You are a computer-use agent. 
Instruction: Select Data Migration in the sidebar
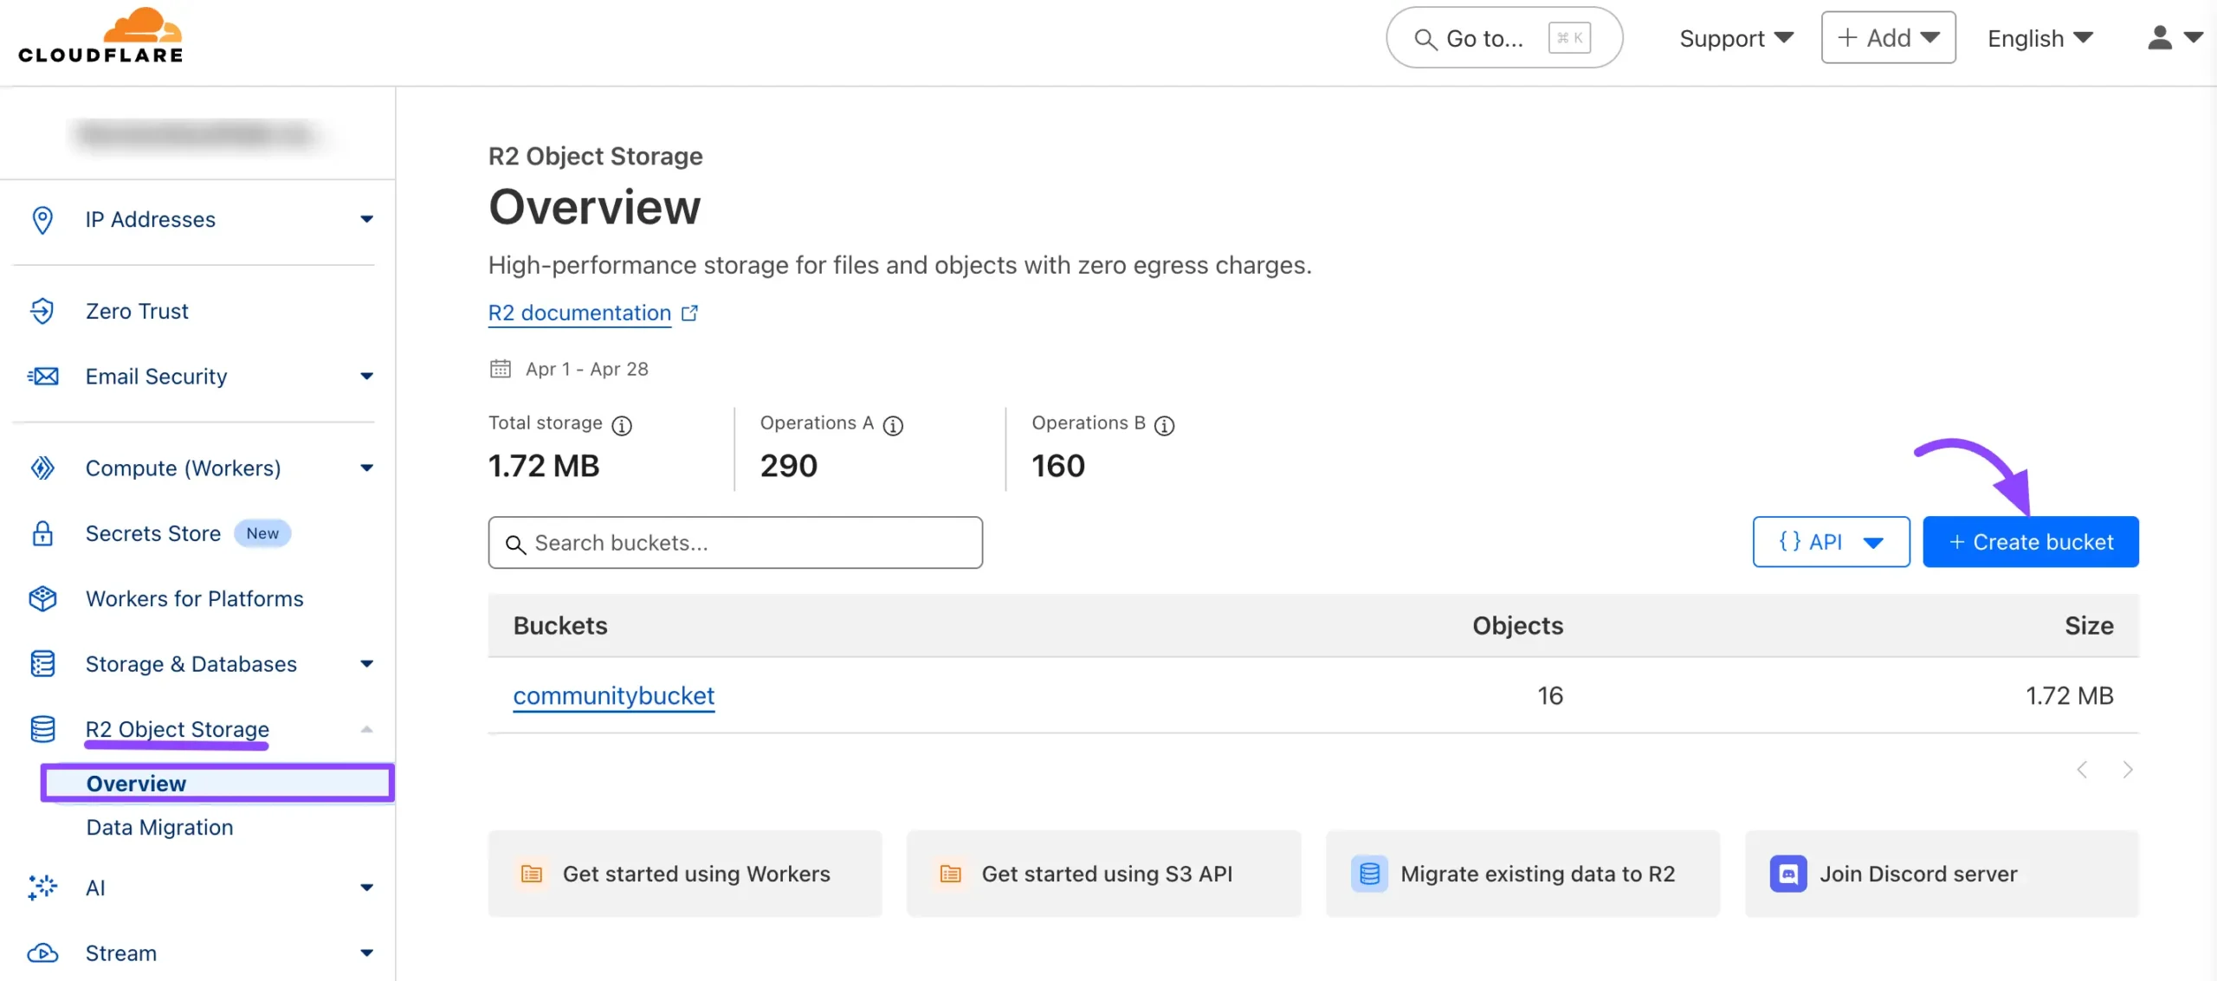pos(159,828)
